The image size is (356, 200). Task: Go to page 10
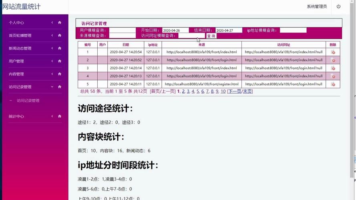(x=223, y=91)
